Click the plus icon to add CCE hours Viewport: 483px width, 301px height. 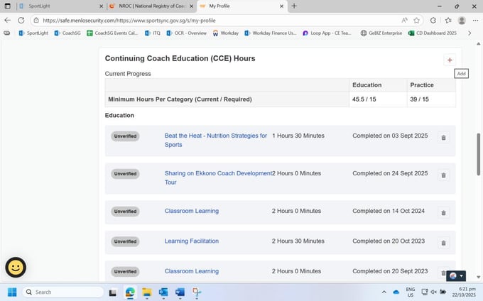click(449, 60)
